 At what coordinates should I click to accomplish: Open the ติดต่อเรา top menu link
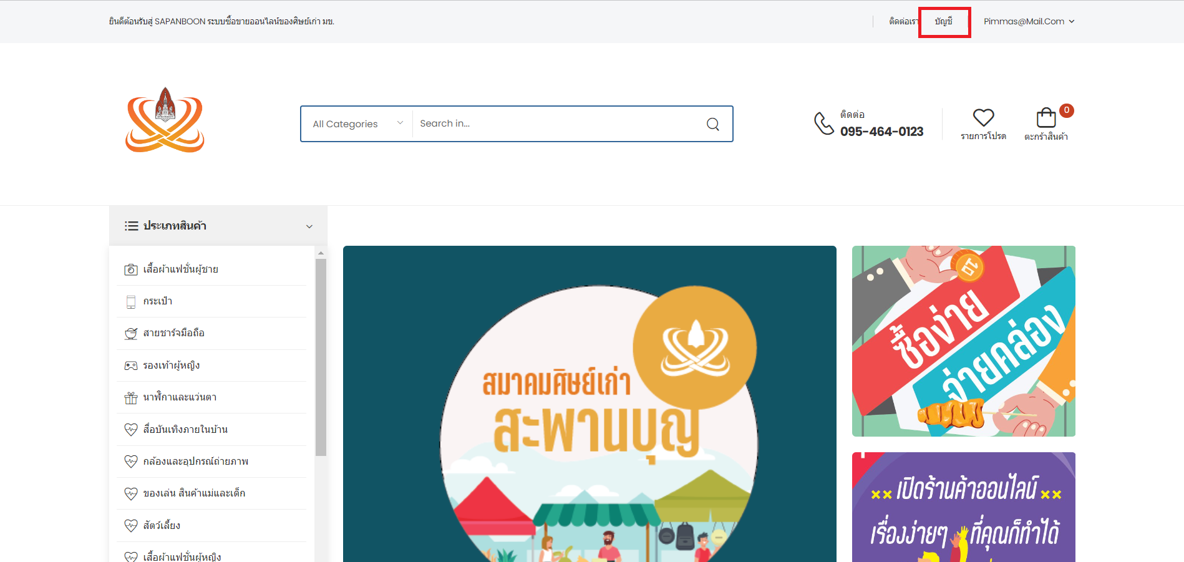pyautogui.click(x=903, y=22)
